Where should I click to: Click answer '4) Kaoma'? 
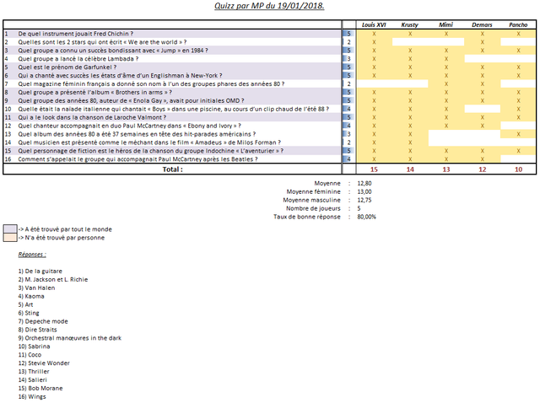pos(31,296)
